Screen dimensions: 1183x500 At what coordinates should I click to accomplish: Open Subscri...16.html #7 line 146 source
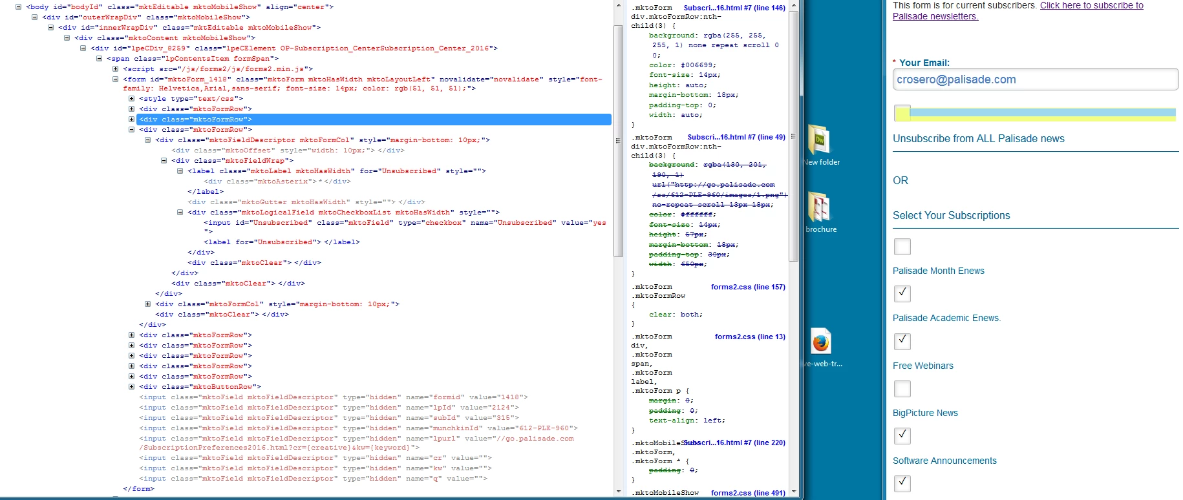click(734, 8)
